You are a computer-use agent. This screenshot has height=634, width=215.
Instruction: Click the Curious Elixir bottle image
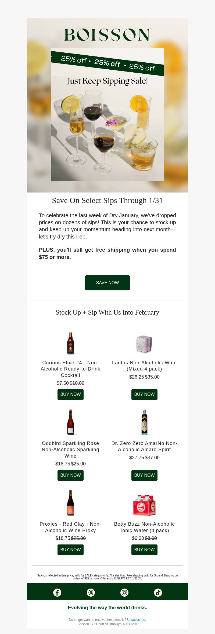(70, 343)
